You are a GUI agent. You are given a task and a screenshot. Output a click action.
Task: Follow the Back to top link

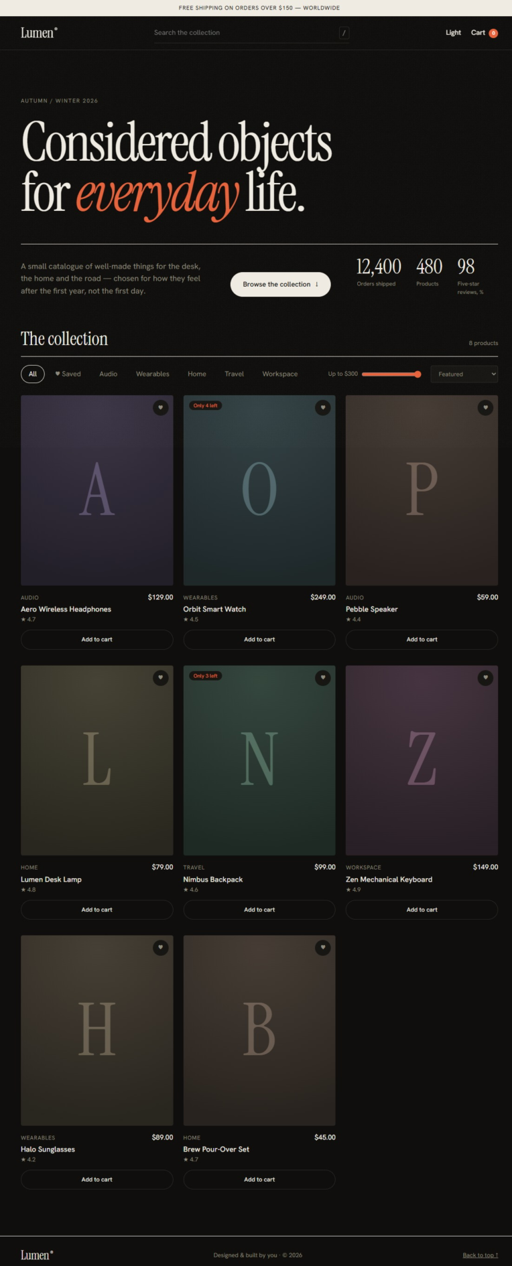click(x=480, y=1255)
